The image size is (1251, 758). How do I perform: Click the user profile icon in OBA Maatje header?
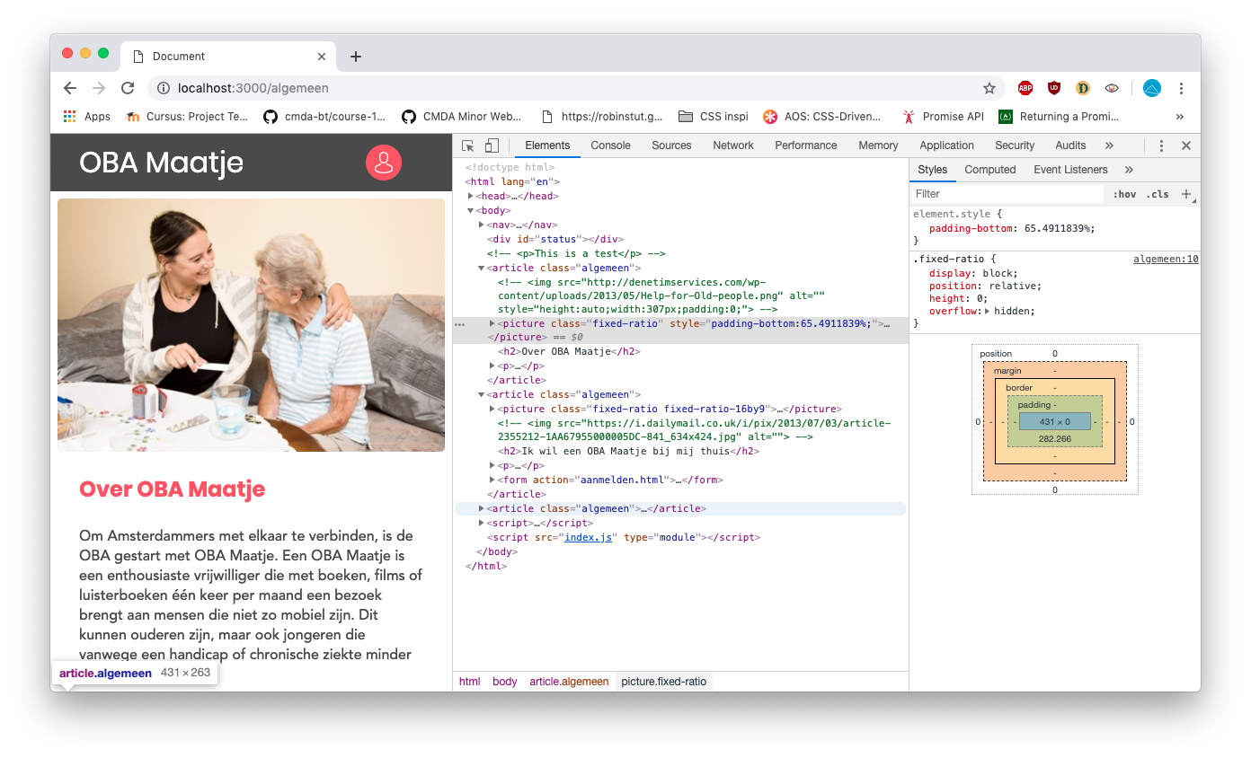click(x=384, y=163)
